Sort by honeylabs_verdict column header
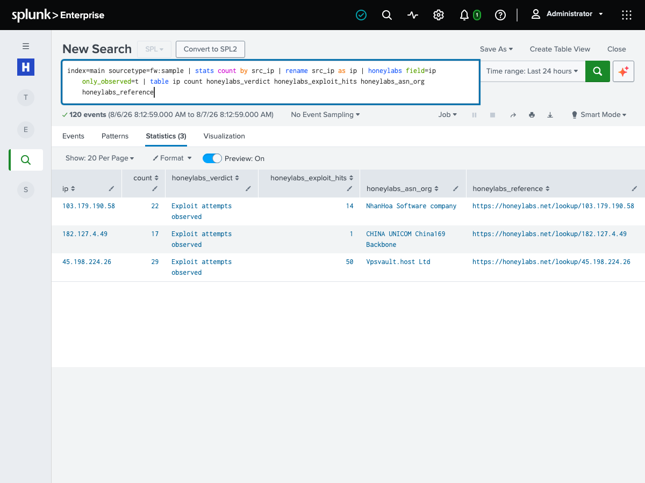This screenshot has height=483, width=645. pos(205,178)
